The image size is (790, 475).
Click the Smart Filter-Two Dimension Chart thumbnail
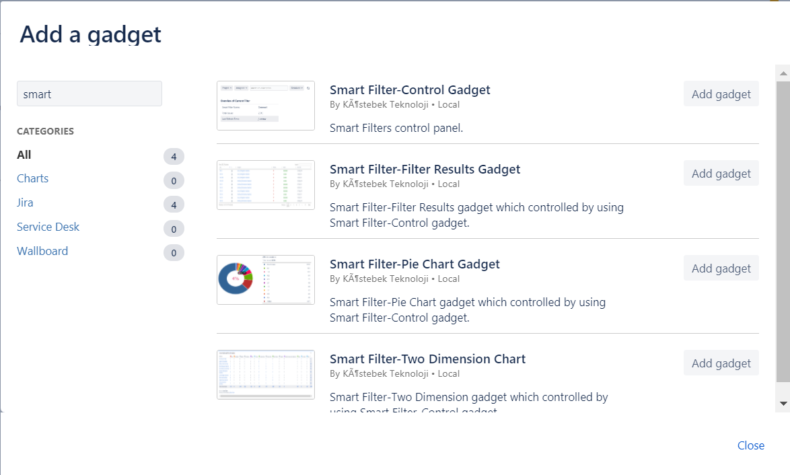(266, 375)
